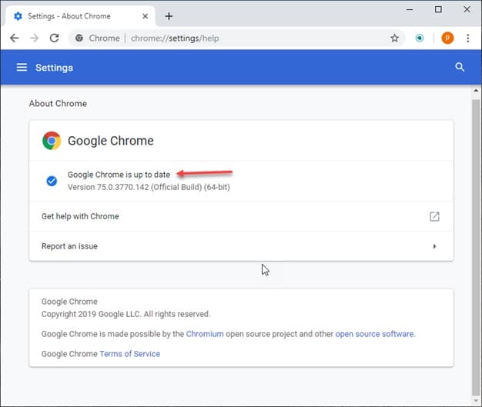482x407 pixels.
Task: Reload the page with the refresh icon
Action: point(55,38)
